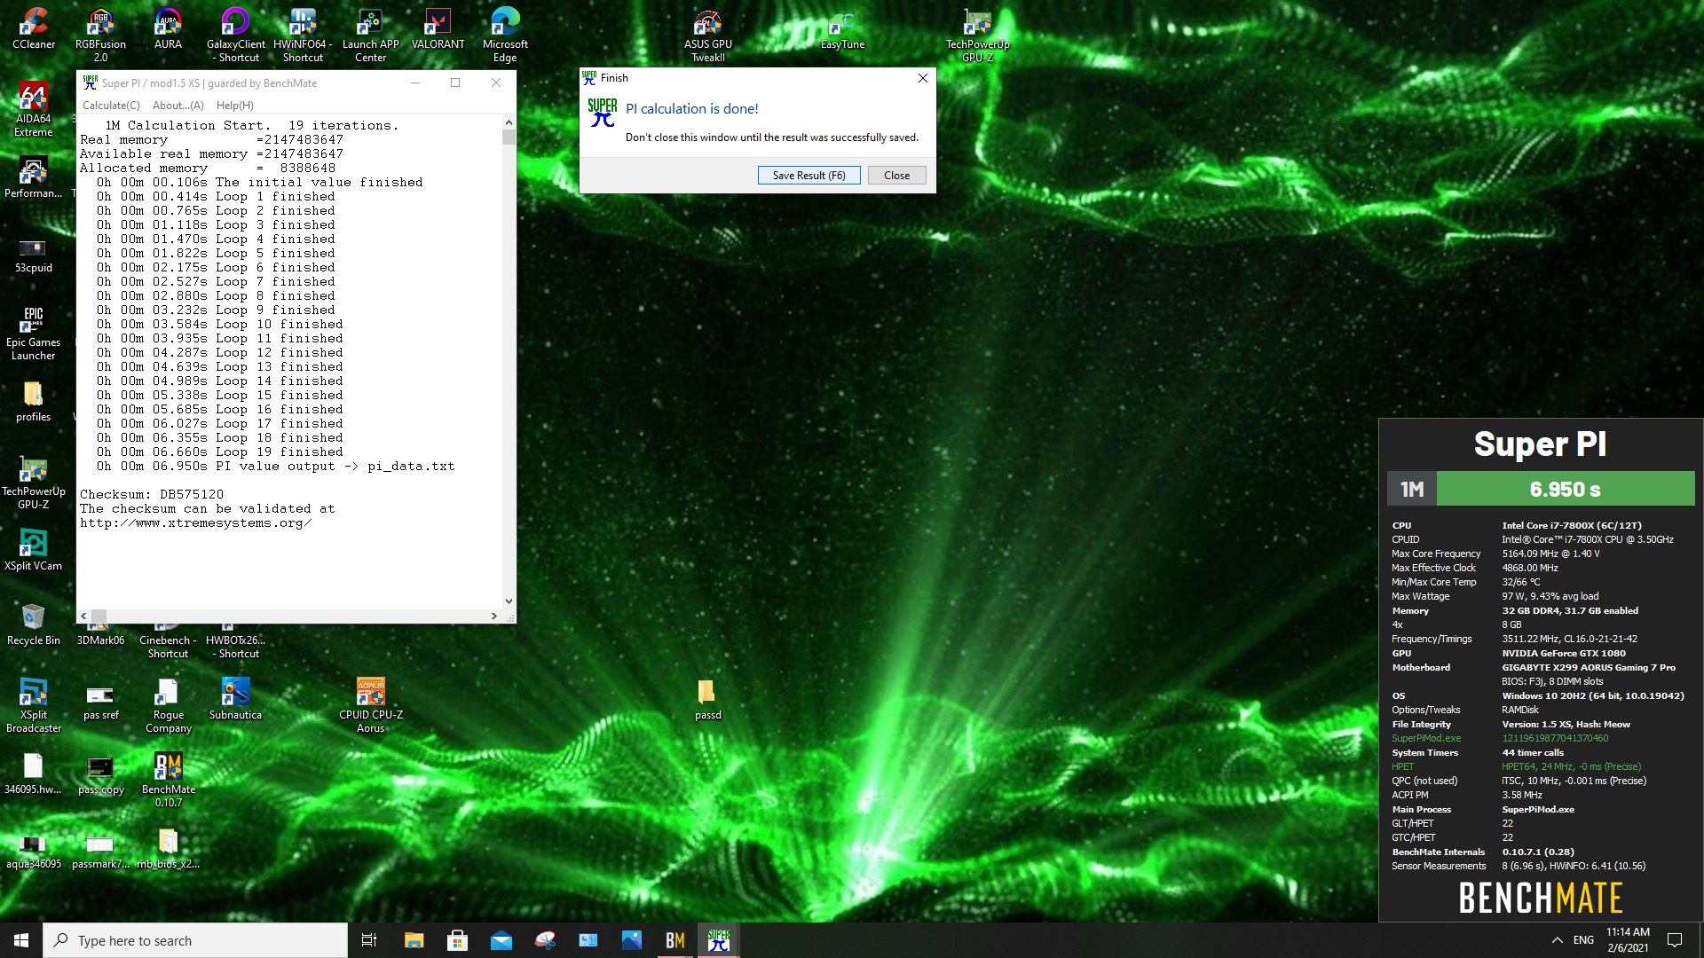Open the BenchMate taskbar button

[675, 940]
